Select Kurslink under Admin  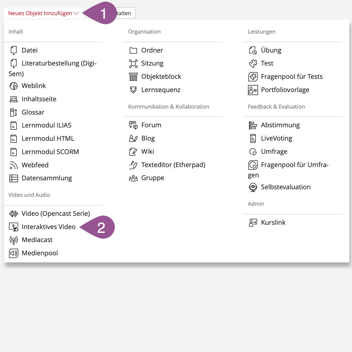coord(273,223)
